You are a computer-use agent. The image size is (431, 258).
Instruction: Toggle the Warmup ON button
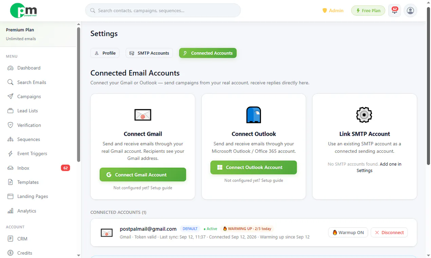pyautogui.click(x=348, y=233)
